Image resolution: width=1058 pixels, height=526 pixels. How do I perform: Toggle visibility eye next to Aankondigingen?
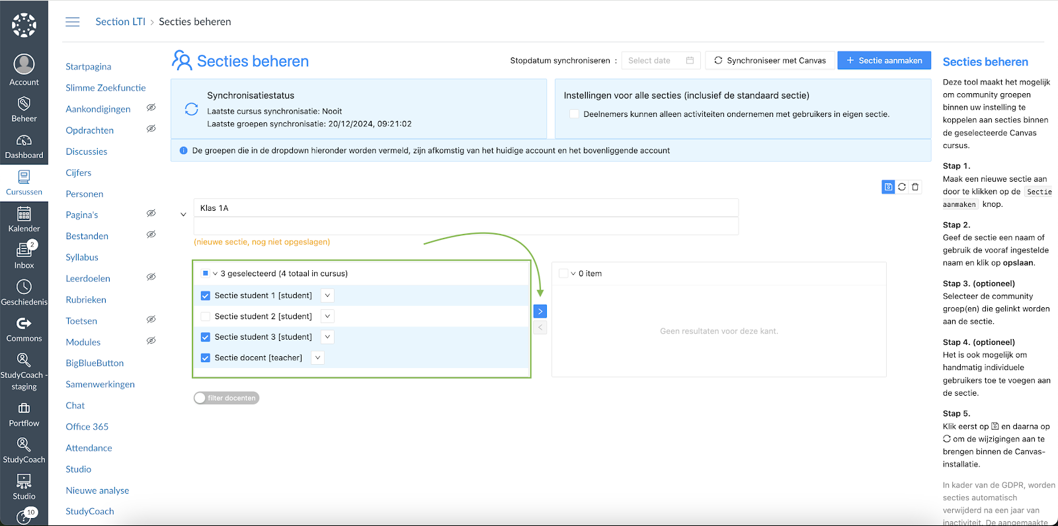click(x=151, y=107)
